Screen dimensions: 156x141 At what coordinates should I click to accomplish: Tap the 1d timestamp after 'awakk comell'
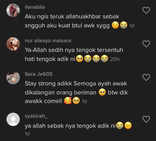pos(84,101)
